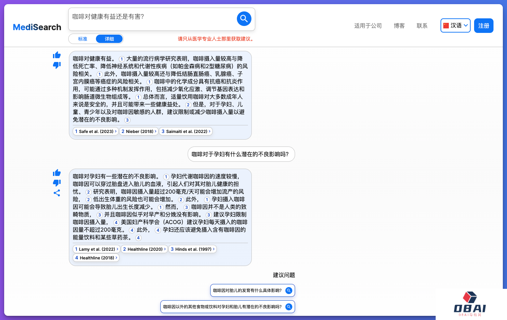Thumbs down the first coffee answer
Image resolution: width=507 pixels, height=320 pixels.
57,65
